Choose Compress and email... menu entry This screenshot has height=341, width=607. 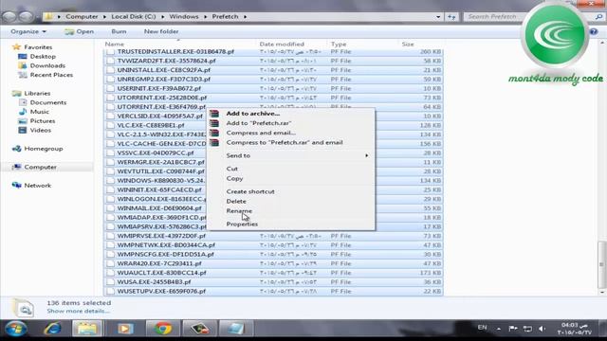coord(261,133)
